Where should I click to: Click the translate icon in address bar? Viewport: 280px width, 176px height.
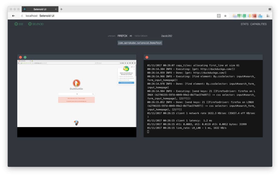[x=219, y=16]
